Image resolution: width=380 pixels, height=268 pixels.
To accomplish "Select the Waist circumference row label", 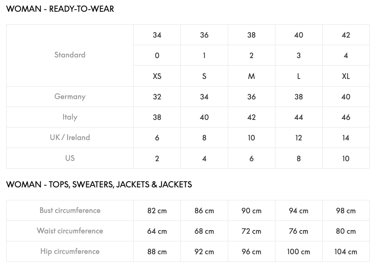I will 70,231.
